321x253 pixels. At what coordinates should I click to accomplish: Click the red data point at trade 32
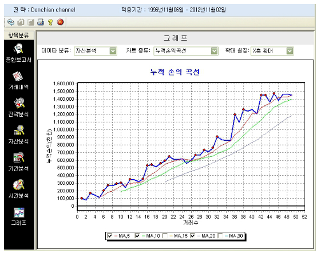point(217,136)
